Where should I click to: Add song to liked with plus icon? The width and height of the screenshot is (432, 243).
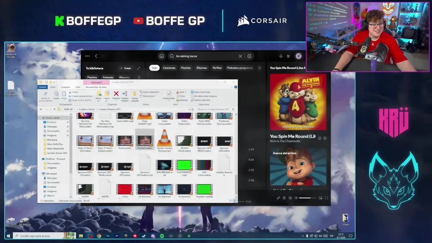[325, 138]
